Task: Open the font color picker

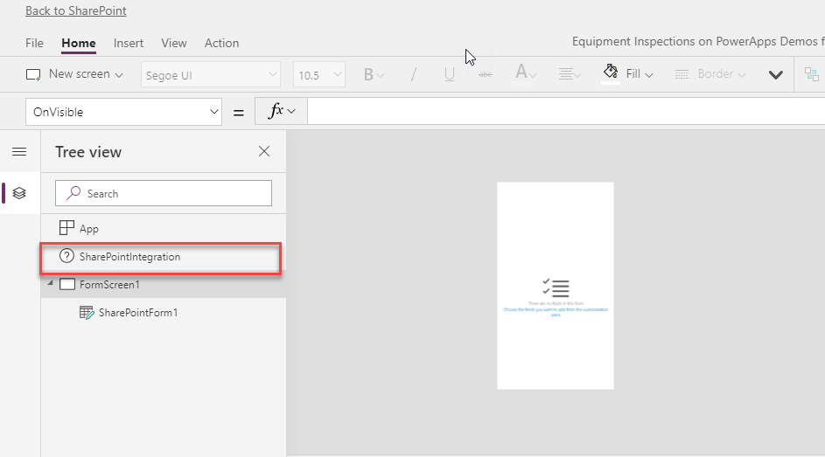Action: click(525, 73)
